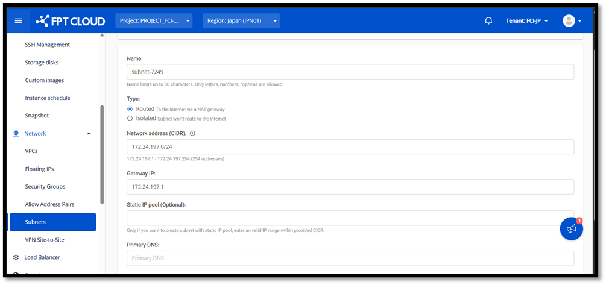Open Security Groups menu item
The image size is (606, 285).
[45, 187]
